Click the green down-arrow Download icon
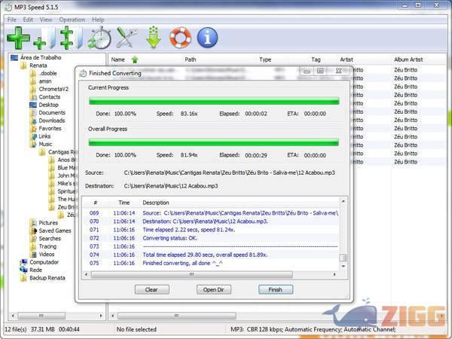452x339 pixels. pos(154,38)
